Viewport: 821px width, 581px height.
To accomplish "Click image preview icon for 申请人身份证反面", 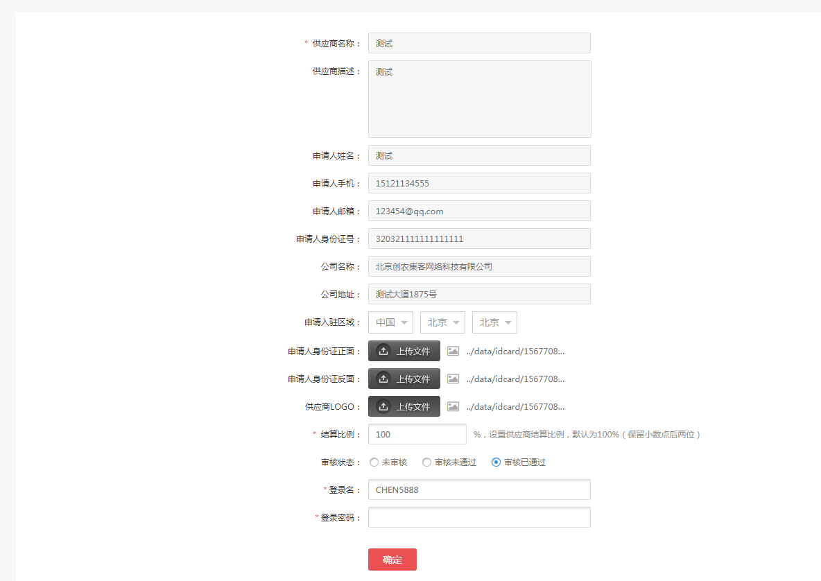I will tap(453, 379).
